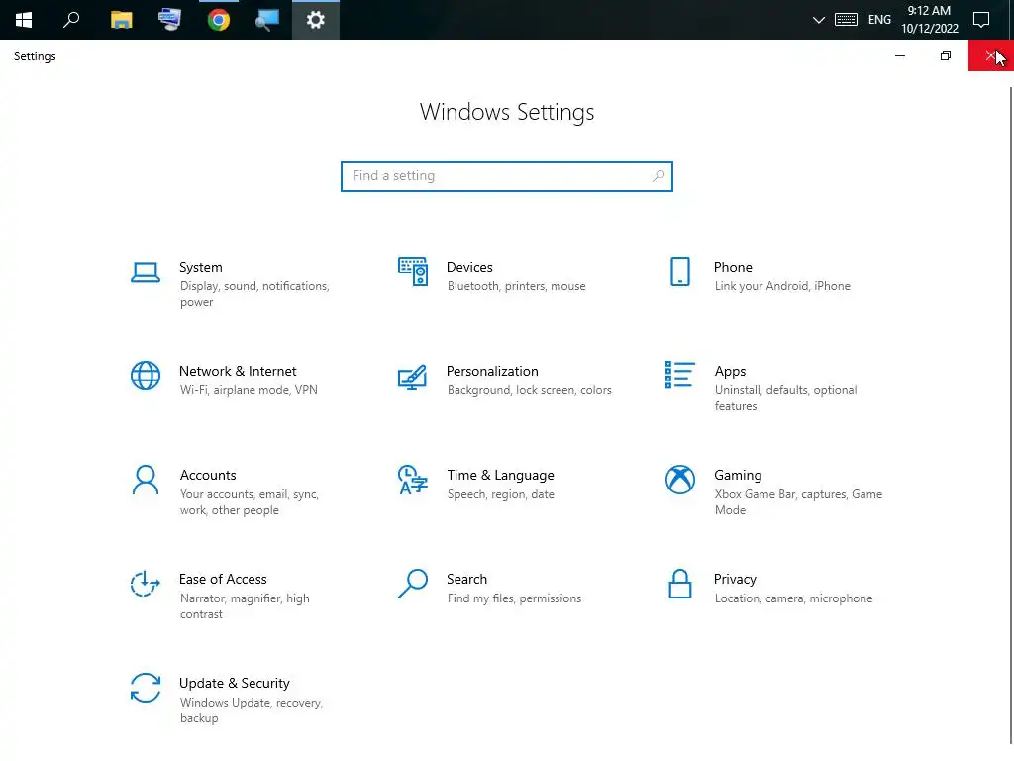Click 'Wi-Fi, airplane mode, VPN' description
Screen dimensions: 1014x761
249,390
